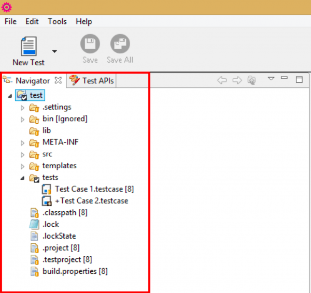Open the File menu
The height and width of the screenshot is (293, 311).
pos(10,21)
